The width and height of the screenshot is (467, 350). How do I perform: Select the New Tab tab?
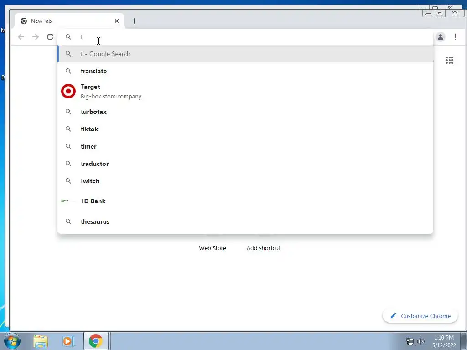click(69, 21)
